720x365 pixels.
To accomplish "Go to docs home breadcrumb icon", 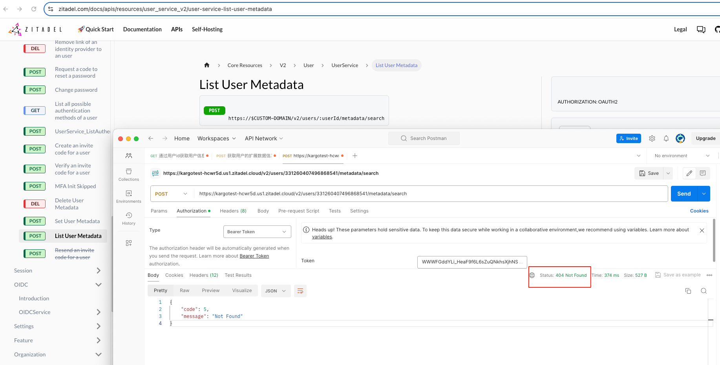I will coord(207,65).
